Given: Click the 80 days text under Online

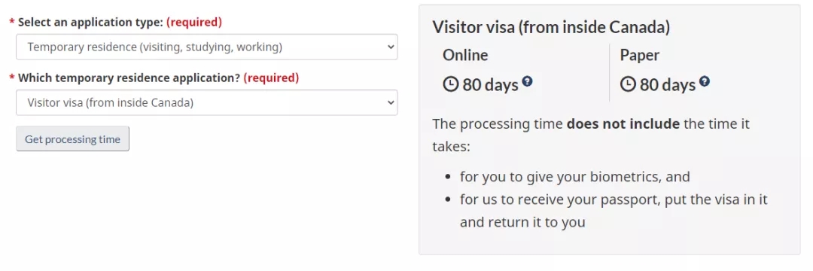Looking at the screenshot, I should coord(491,84).
